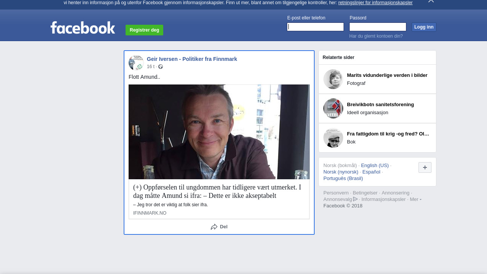Close the cookie information banner
487x274 pixels.
coord(431,1)
